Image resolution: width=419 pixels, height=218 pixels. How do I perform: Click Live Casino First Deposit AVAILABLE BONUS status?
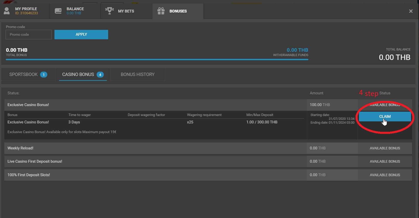(385, 161)
